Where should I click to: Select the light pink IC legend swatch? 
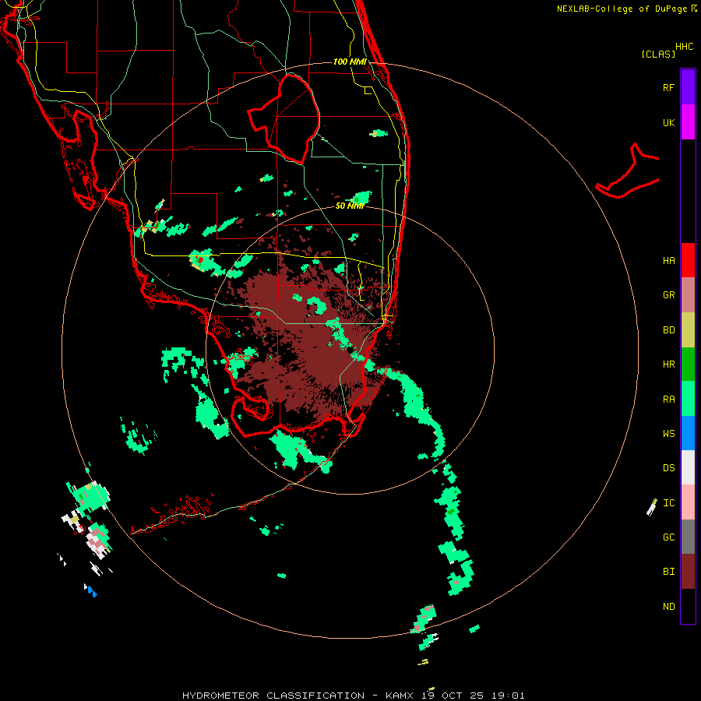coord(688,502)
